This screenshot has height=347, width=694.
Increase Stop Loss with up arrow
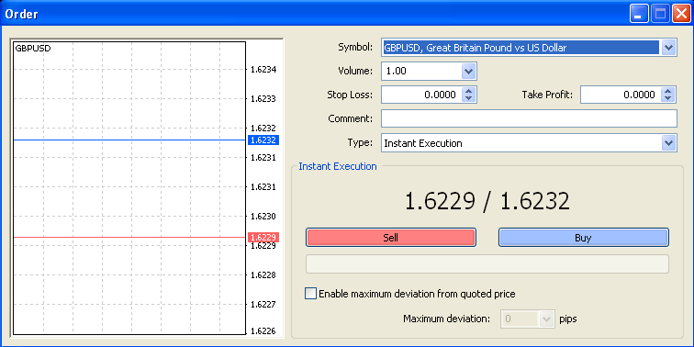tap(469, 91)
